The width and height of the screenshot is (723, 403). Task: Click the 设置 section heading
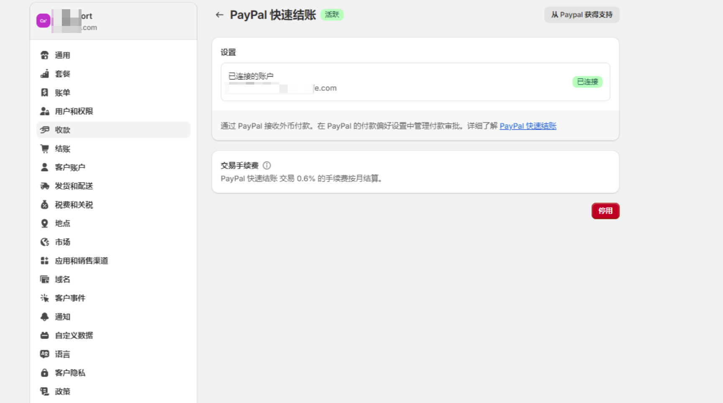(228, 52)
